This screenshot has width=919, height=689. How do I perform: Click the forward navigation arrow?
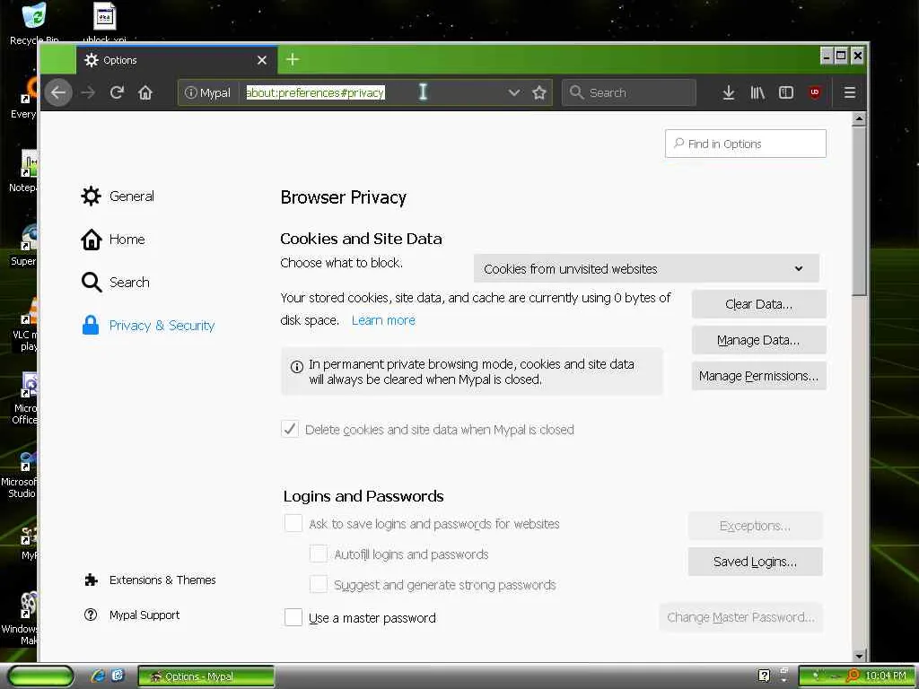point(88,92)
